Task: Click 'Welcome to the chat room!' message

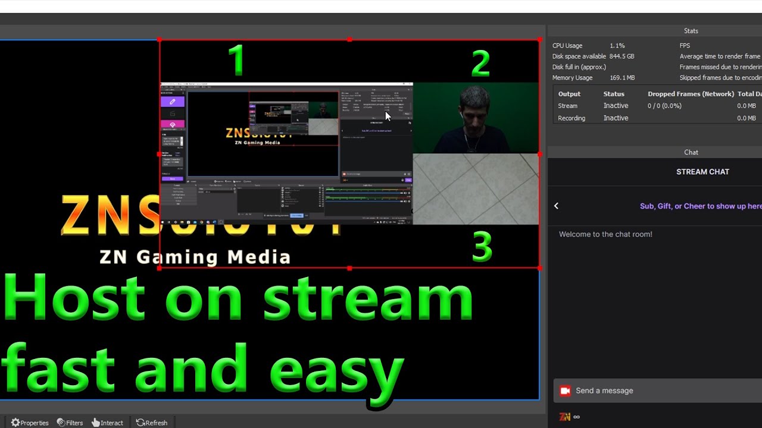Action: coord(605,234)
